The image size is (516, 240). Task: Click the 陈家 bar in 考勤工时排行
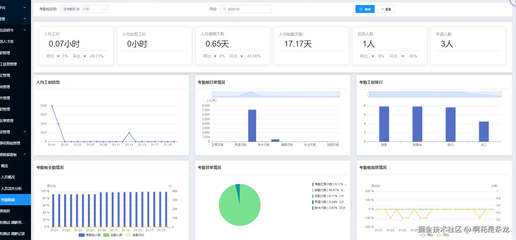click(384, 124)
